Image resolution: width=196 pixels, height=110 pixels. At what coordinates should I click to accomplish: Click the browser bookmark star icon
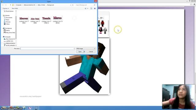(191, 4)
